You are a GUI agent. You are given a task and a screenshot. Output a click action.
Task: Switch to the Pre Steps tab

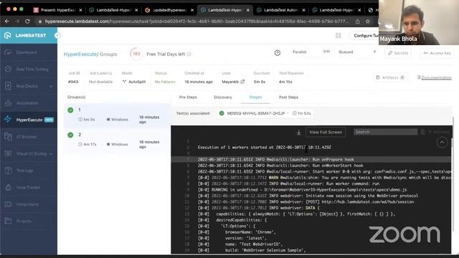click(188, 97)
